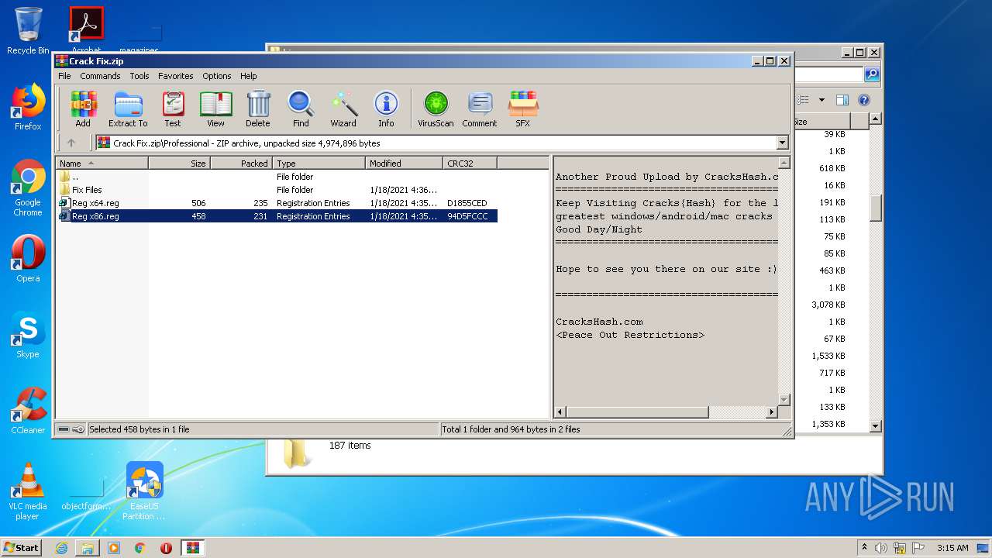The image size is (992, 558).
Task: Click the Explorer search magnifier button
Action: [x=872, y=74]
